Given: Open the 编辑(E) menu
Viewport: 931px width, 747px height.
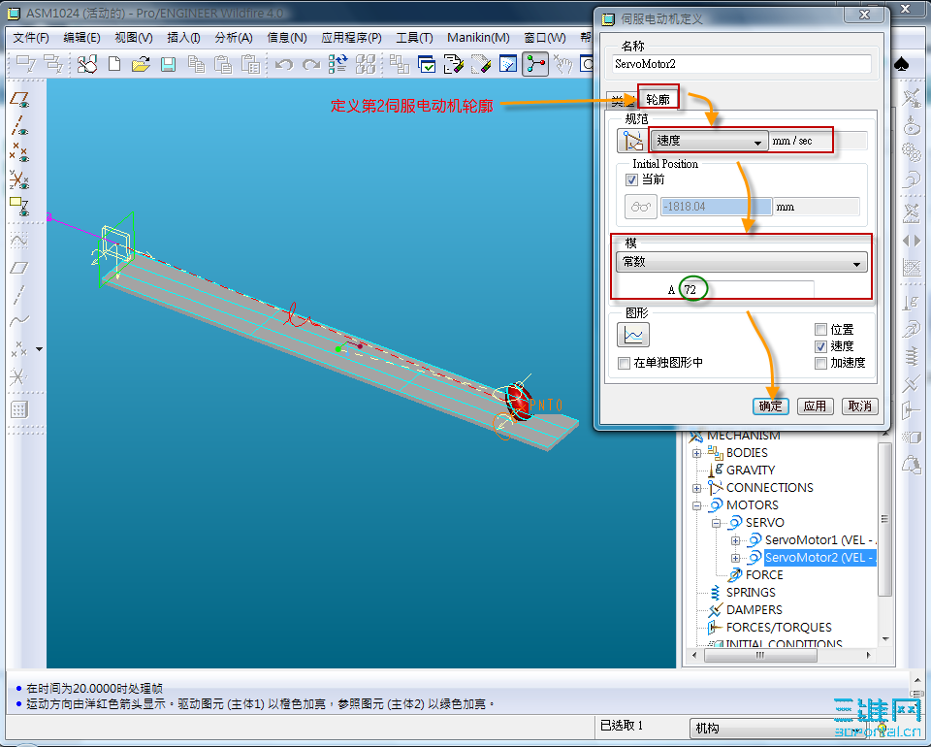Looking at the screenshot, I should pos(81,38).
